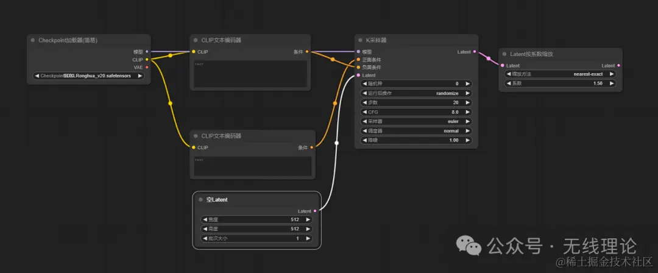Open the 运行后操作 randomize dropdown
Viewport: 658px width, 273px height.
416,93
